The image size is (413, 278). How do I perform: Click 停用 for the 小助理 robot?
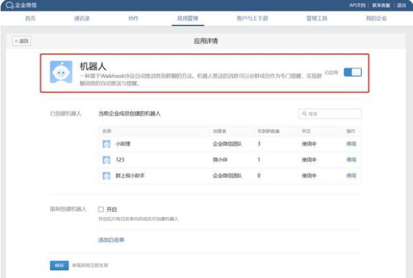click(351, 144)
